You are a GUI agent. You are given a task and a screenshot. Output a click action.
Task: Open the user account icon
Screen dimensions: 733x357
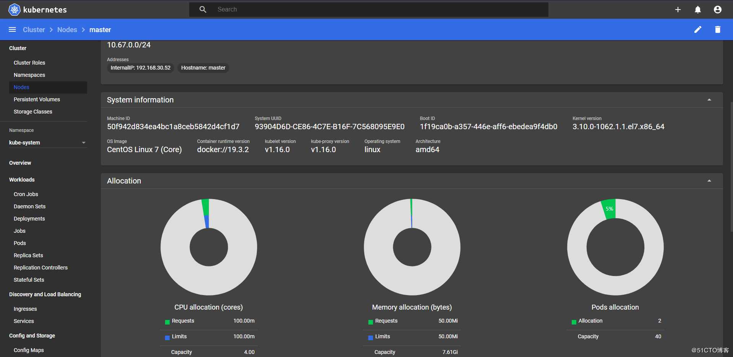[x=718, y=10]
